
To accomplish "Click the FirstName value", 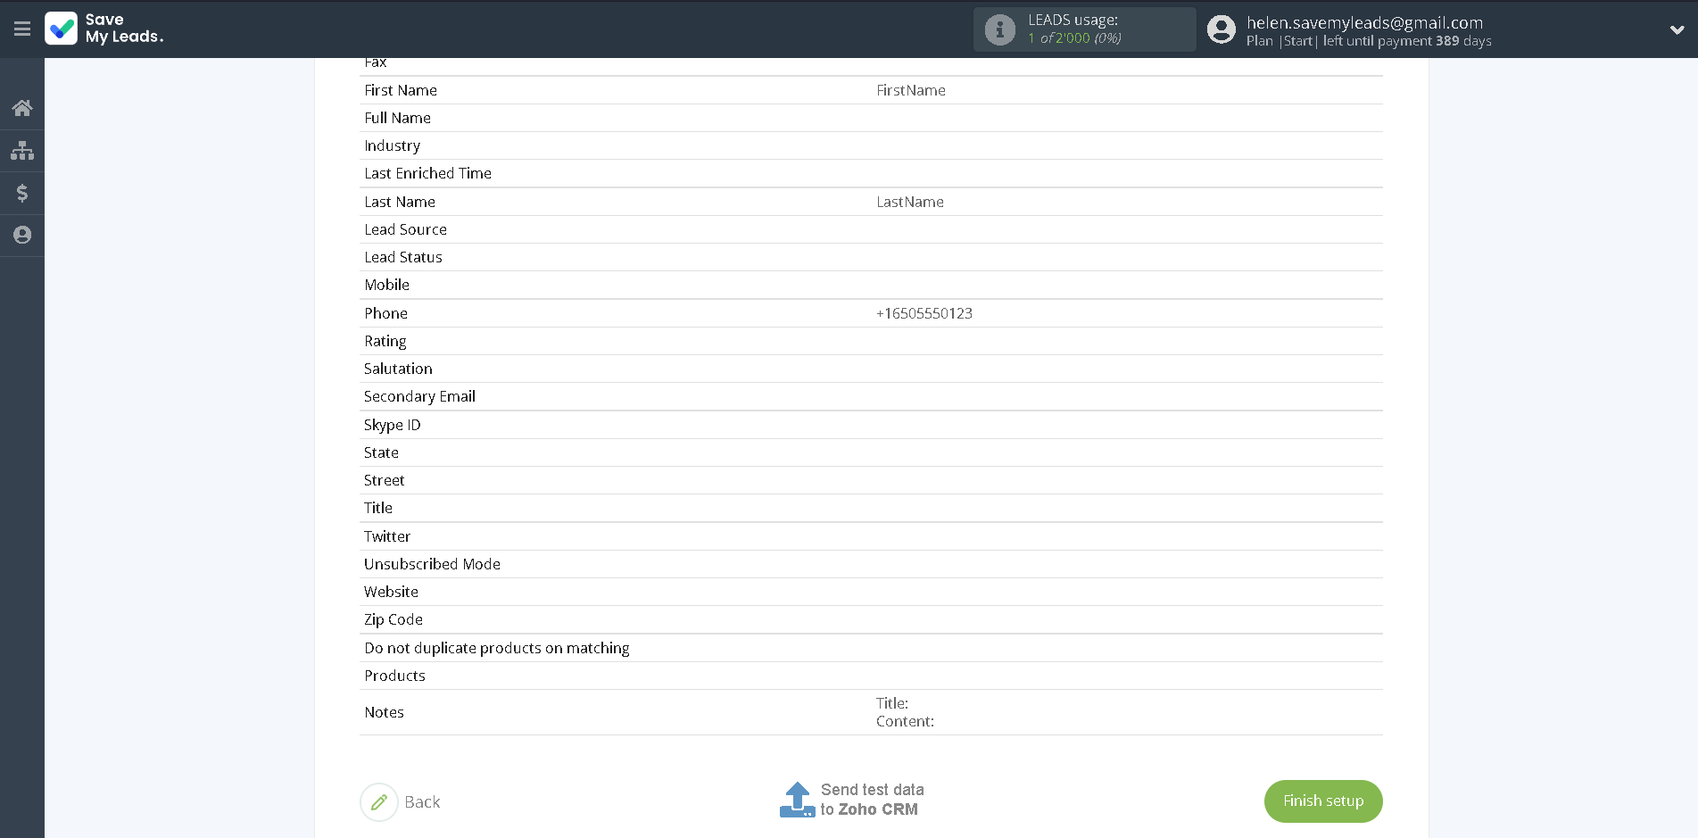I will tap(911, 90).
